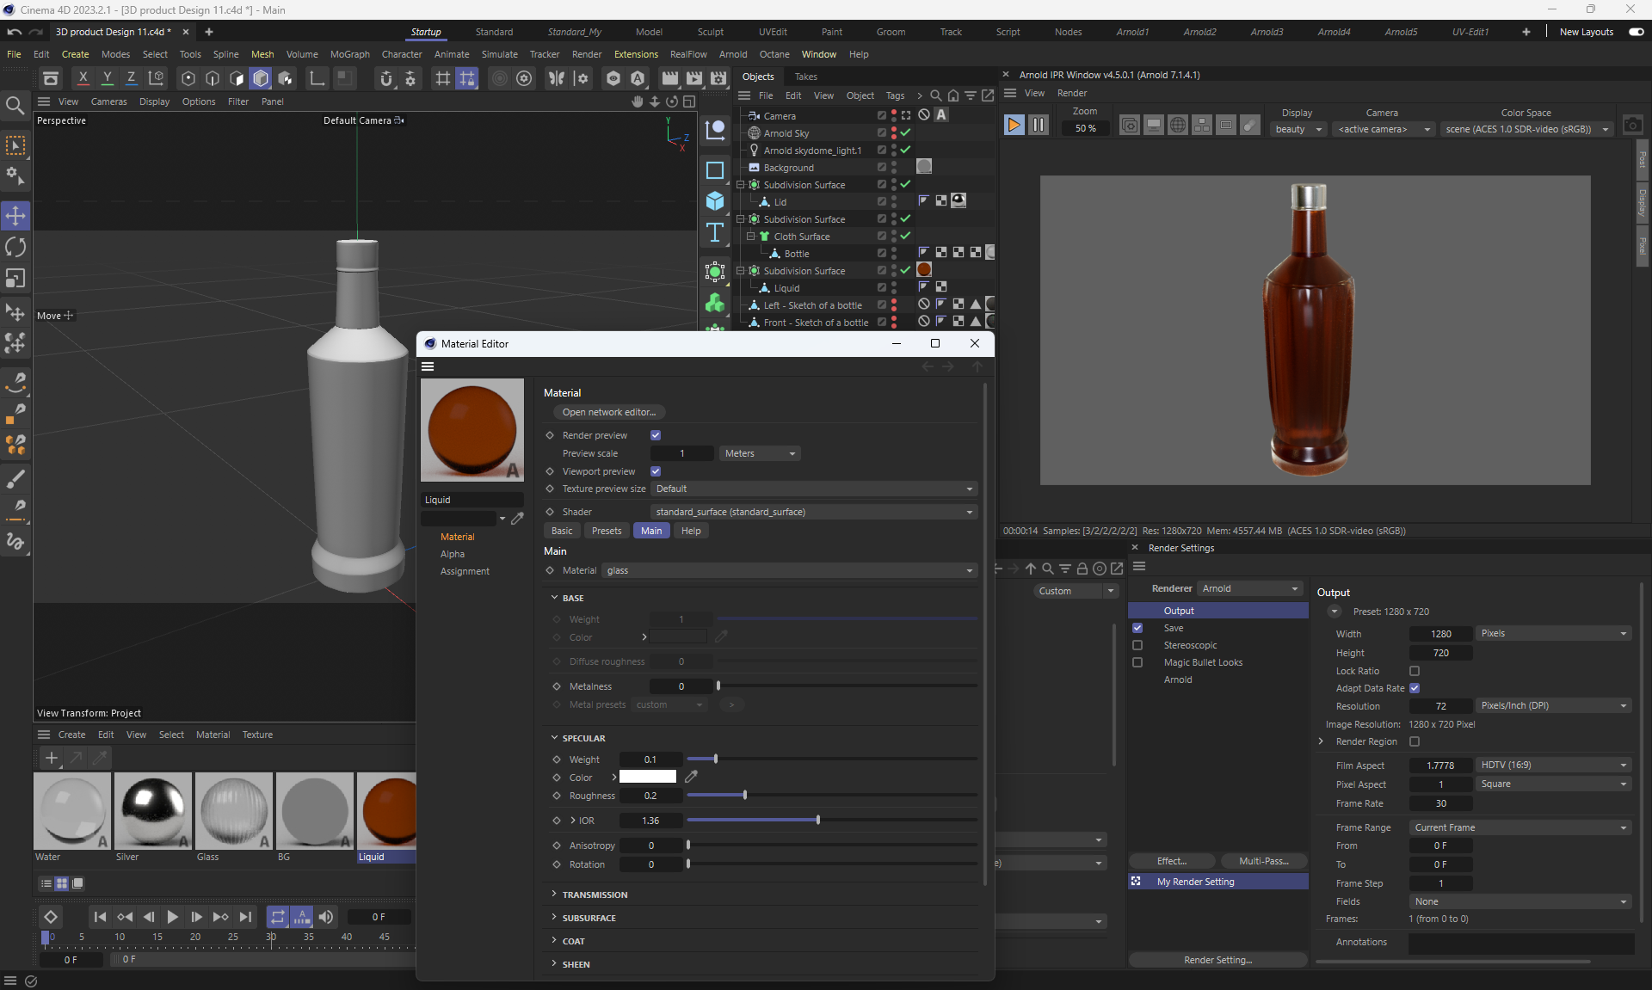Enable the Lock Ratio checkbox
Viewport: 1652px width, 990px height.
(x=1415, y=671)
